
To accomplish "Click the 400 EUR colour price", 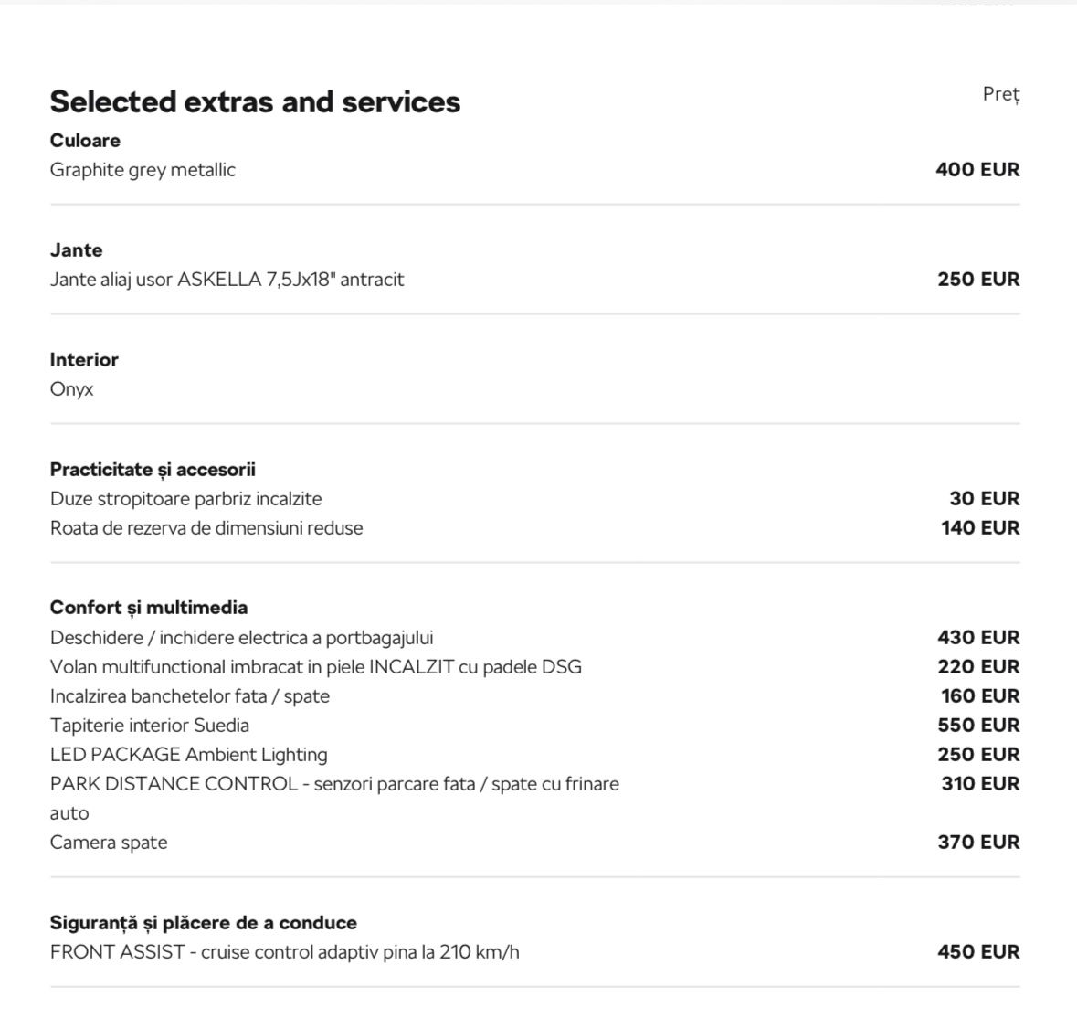I will pos(977,170).
